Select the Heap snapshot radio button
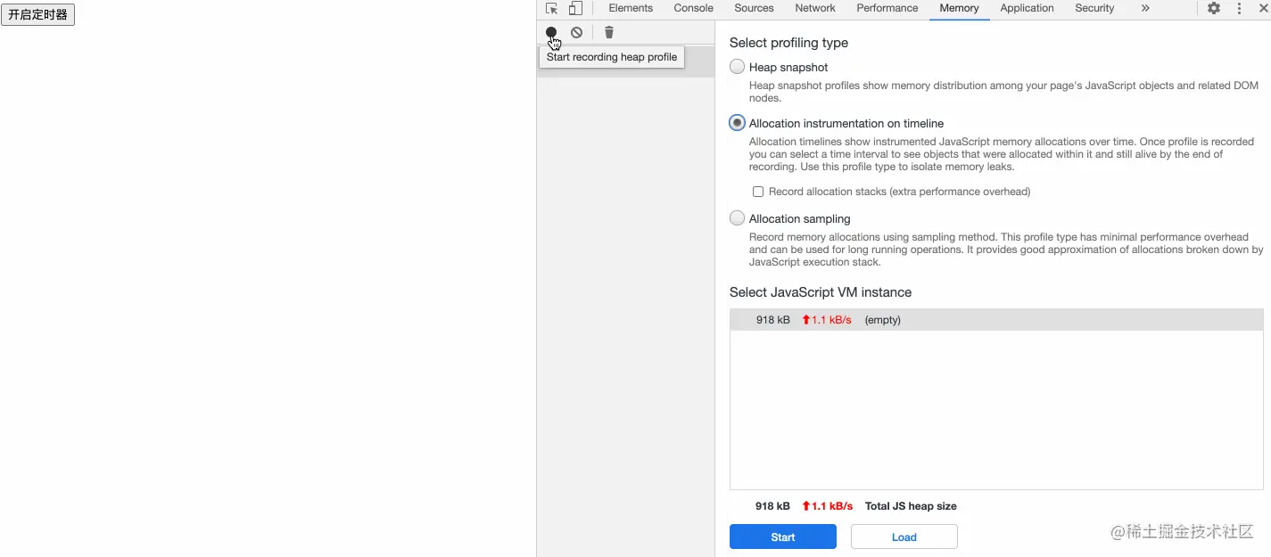The height and width of the screenshot is (557, 1271). click(x=737, y=67)
